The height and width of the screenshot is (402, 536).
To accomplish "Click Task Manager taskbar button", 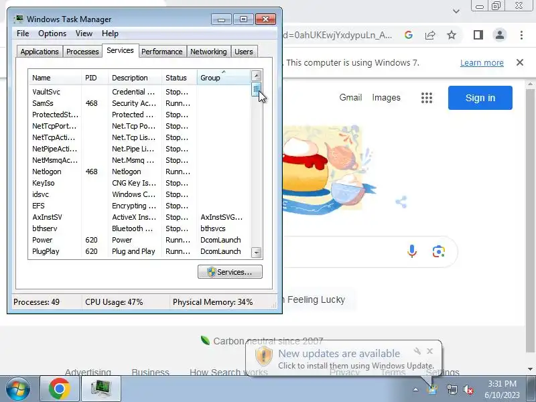I will tap(101, 389).
